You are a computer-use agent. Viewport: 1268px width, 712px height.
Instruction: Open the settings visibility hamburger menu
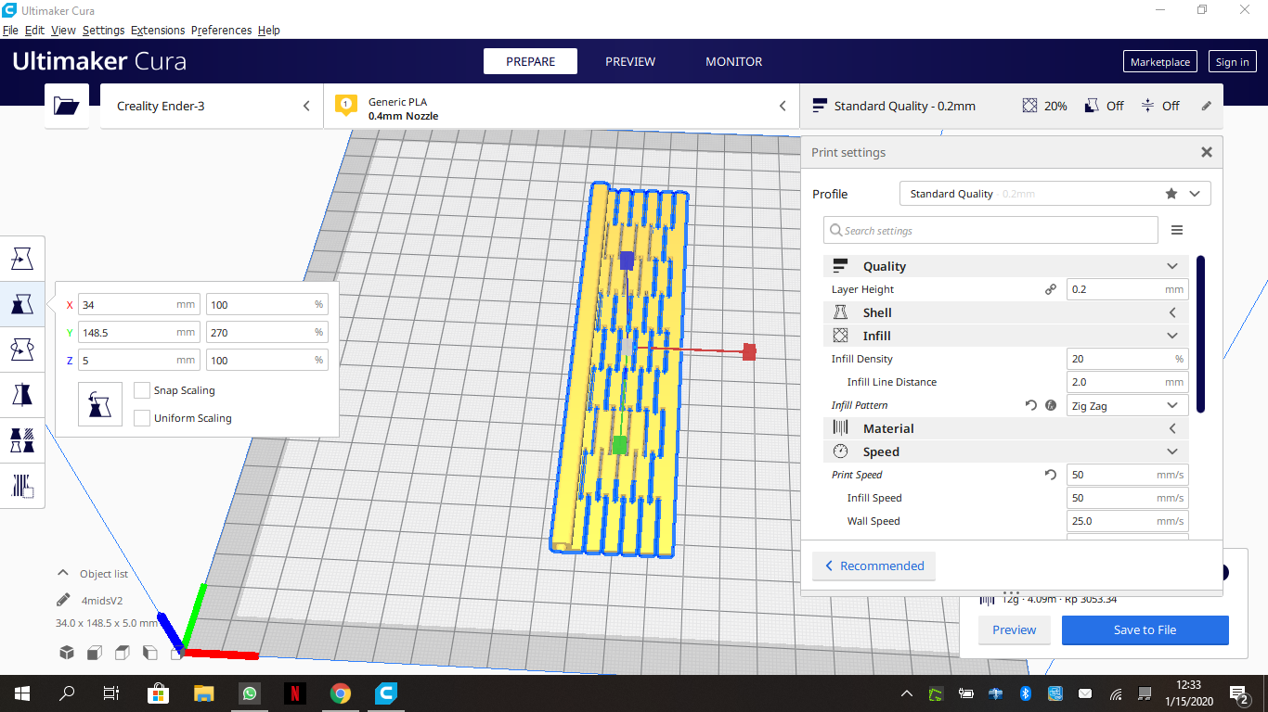click(1177, 230)
